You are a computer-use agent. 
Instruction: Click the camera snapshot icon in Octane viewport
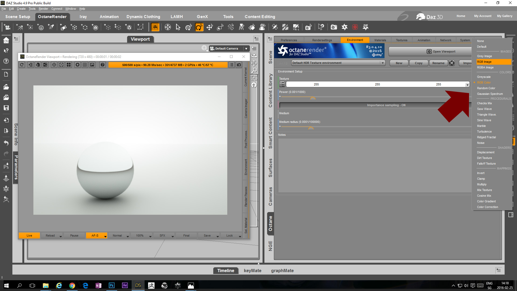[239, 65]
